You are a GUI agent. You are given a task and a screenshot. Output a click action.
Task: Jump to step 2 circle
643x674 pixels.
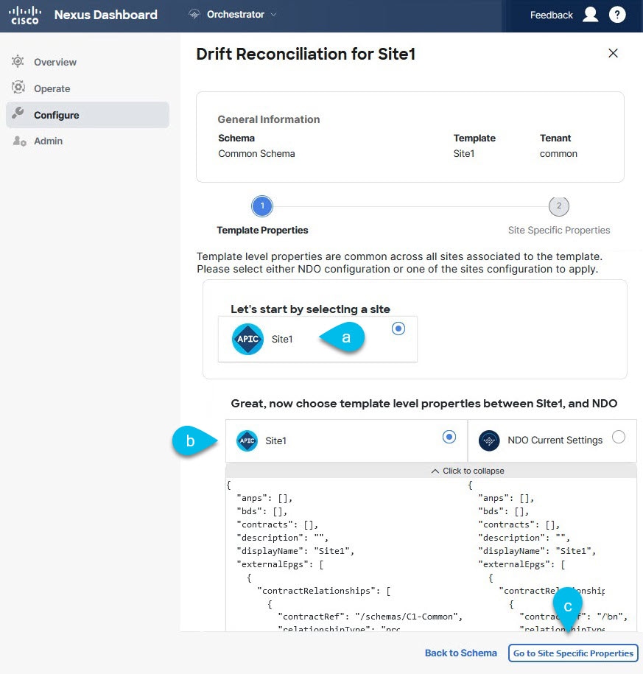coord(559,206)
